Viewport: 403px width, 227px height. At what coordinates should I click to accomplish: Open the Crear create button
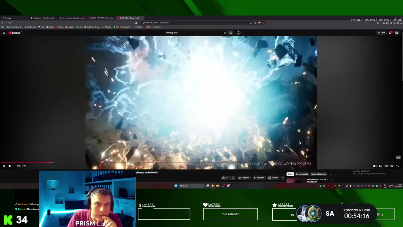(x=381, y=33)
